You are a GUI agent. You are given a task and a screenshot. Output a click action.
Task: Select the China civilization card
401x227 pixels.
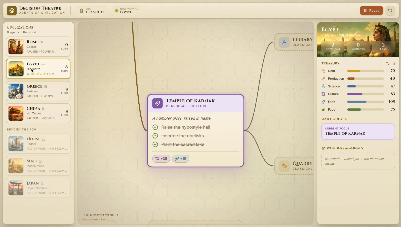[x=38, y=113]
